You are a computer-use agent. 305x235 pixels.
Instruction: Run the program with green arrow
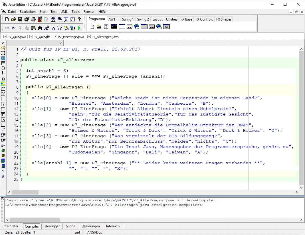pyautogui.click(x=79, y=28)
